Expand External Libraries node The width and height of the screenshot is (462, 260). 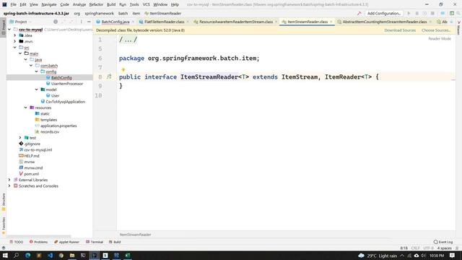9,180
